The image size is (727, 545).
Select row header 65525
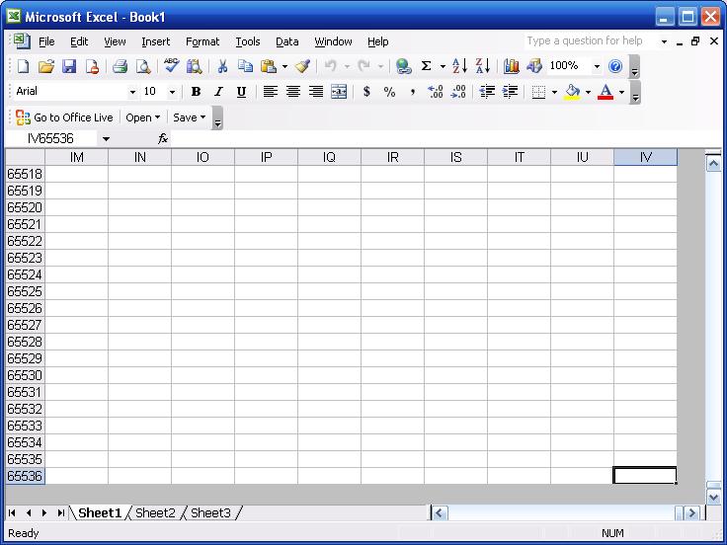pyautogui.click(x=25, y=291)
